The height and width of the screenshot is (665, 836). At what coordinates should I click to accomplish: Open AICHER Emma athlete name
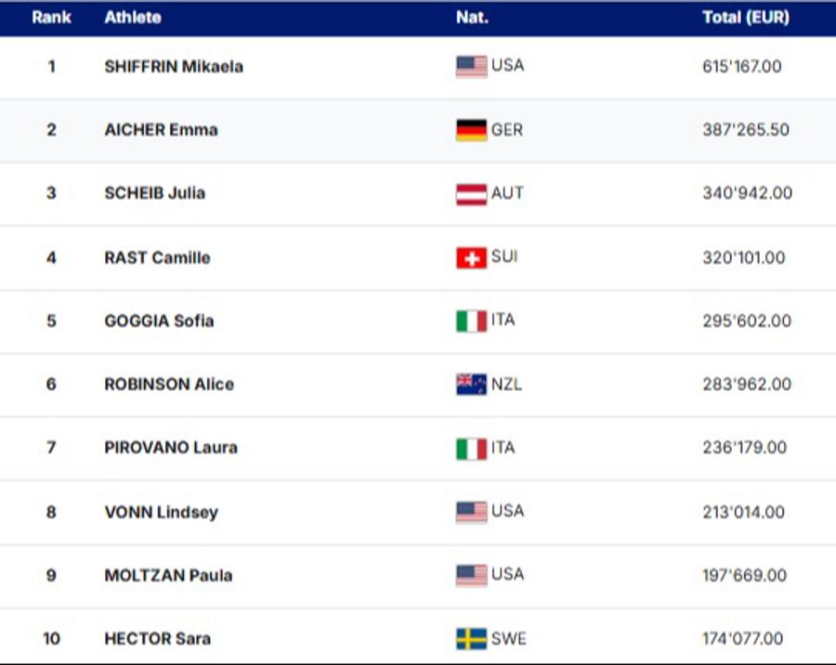click(x=161, y=130)
